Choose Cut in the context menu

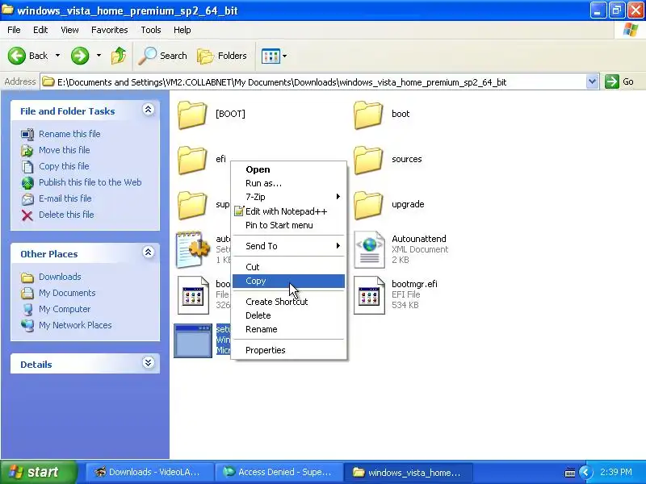pos(288,267)
